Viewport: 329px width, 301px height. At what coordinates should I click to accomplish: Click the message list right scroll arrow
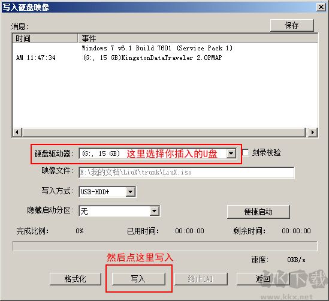click(x=313, y=133)
